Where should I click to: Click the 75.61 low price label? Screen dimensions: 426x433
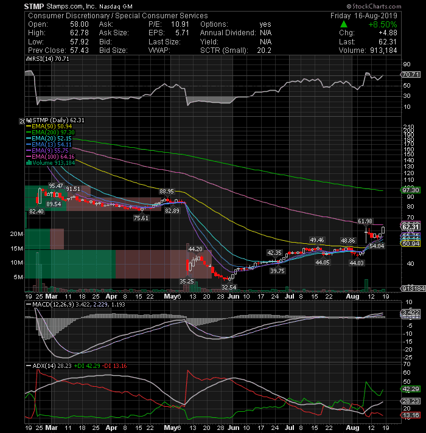tap(141, 218)
